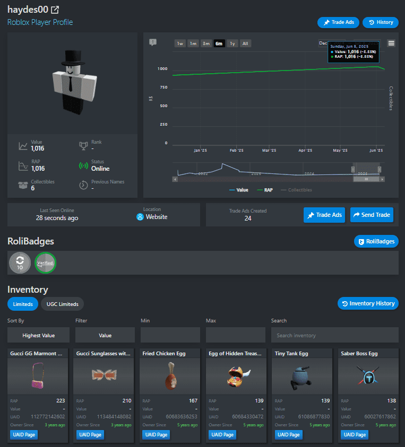This screenshot has height=447, width=405.
Task: Select 3m chart range
Action: 206,43
